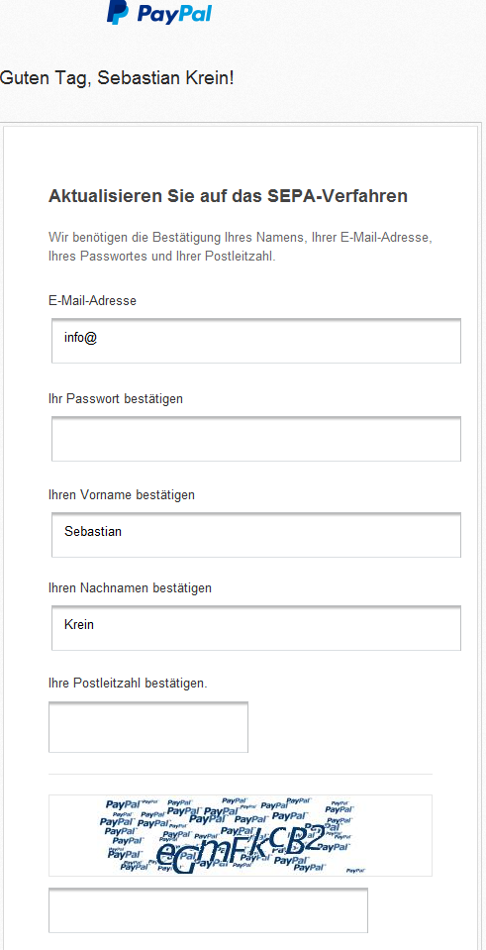This screenshot has width=486, height=950.
Task: Click the blue PayPal double-P logo icon
Action: 118,12
